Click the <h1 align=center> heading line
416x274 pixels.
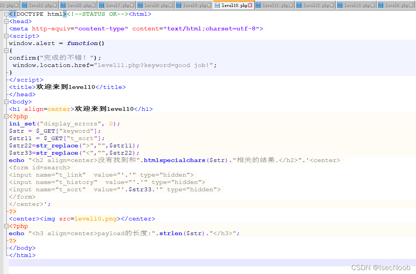click(81, 109)
